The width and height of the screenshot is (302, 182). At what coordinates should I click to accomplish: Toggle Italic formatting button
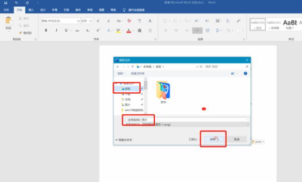point(56,31)
